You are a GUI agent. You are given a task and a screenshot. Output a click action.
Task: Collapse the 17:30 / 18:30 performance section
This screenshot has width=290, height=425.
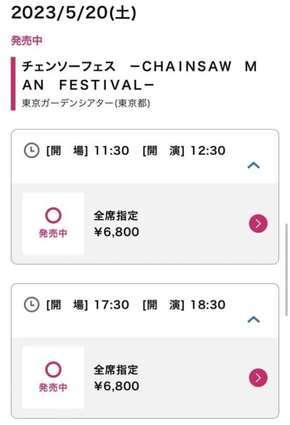[254, 319]
